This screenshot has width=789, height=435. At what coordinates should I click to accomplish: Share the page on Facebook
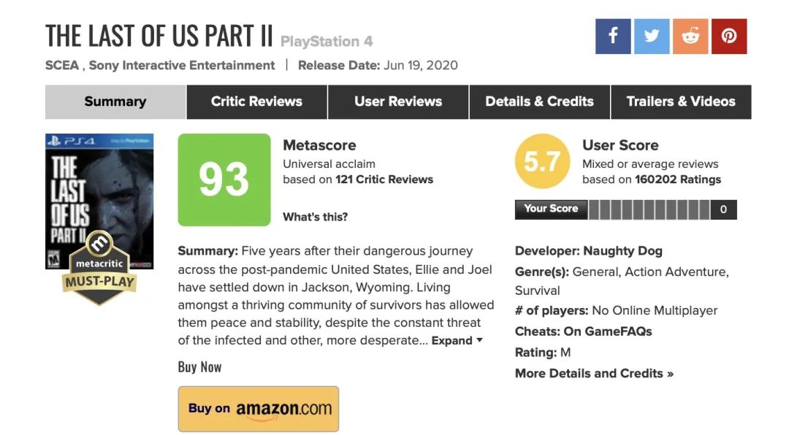click(x=613, y=36)
